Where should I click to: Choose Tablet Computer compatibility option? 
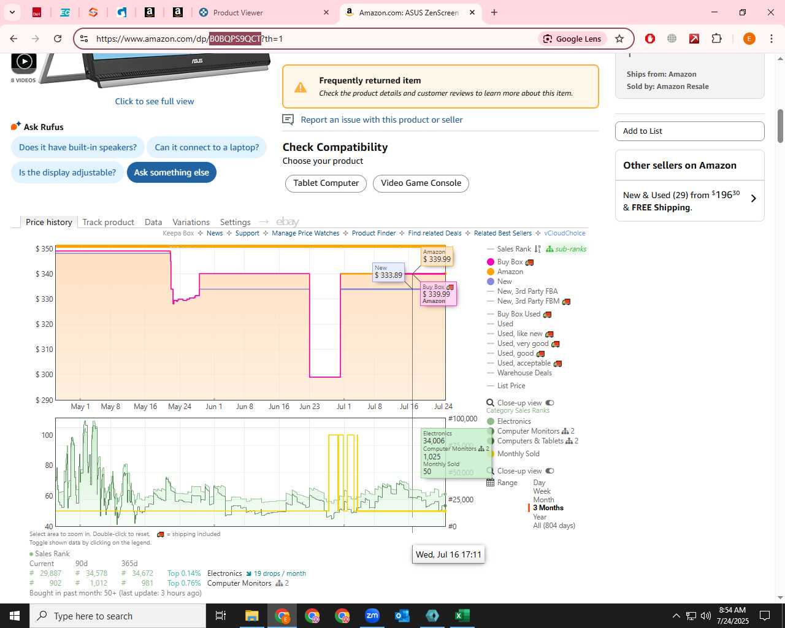click(x=326, y=183)
